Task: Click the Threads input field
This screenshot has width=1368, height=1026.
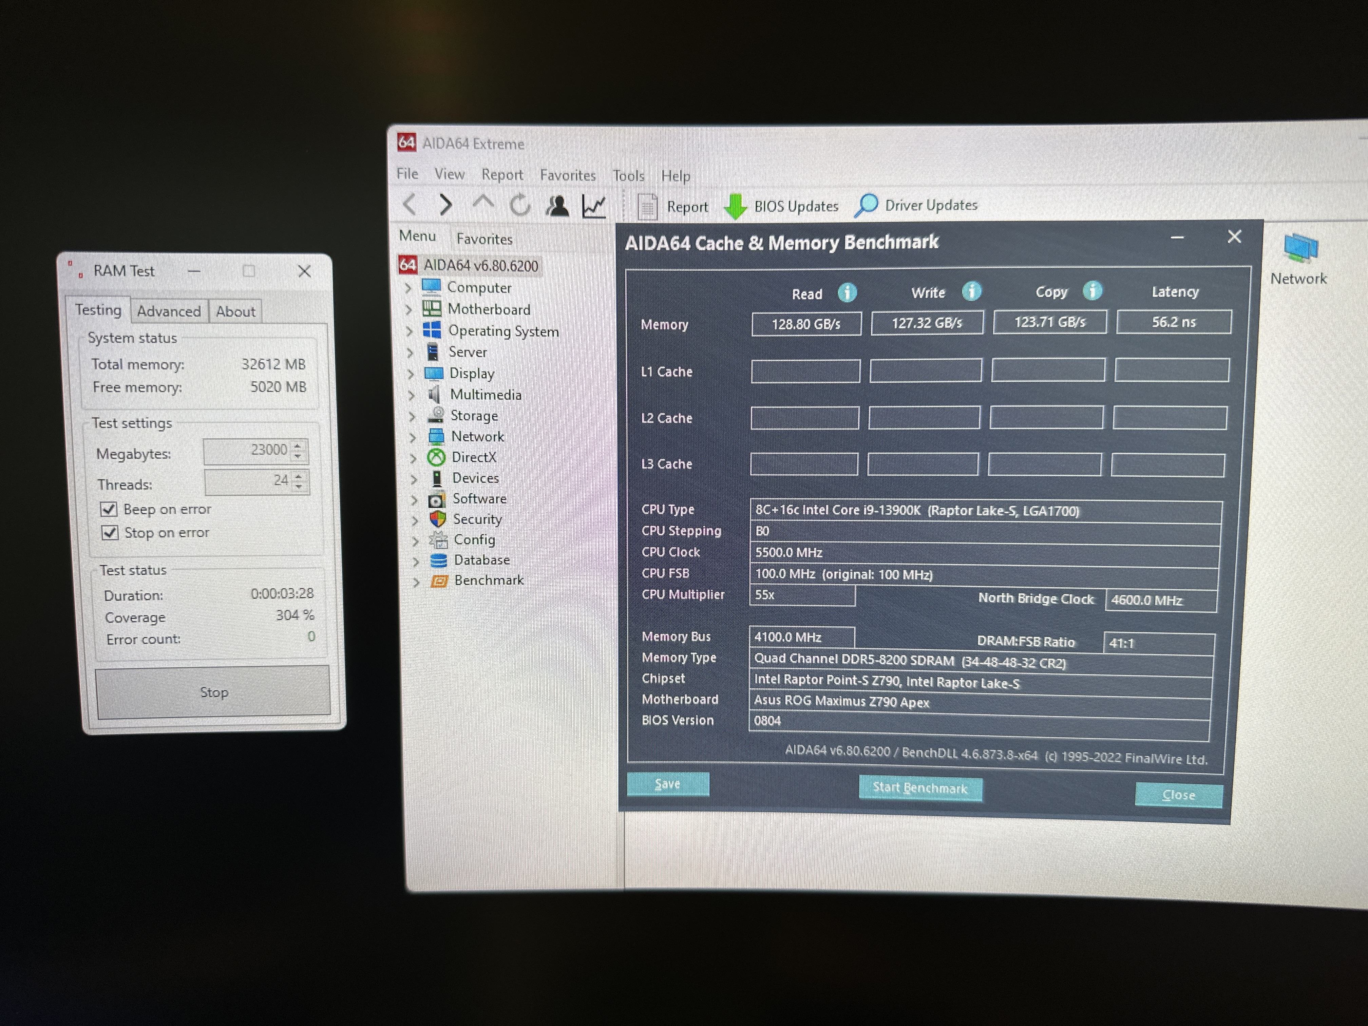Action: click(249, 481)
